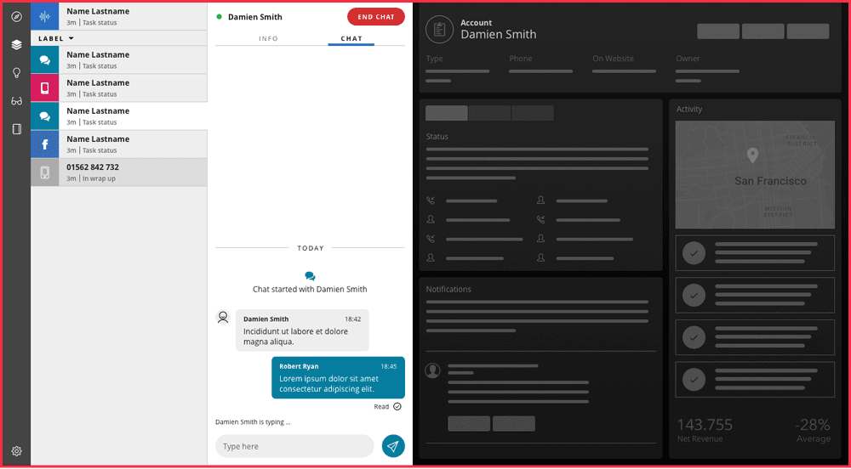
Task: Click the Facebook task icon
Action: click(45, 144)
